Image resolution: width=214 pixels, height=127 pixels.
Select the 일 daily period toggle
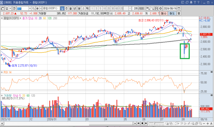tap(62, 8)
